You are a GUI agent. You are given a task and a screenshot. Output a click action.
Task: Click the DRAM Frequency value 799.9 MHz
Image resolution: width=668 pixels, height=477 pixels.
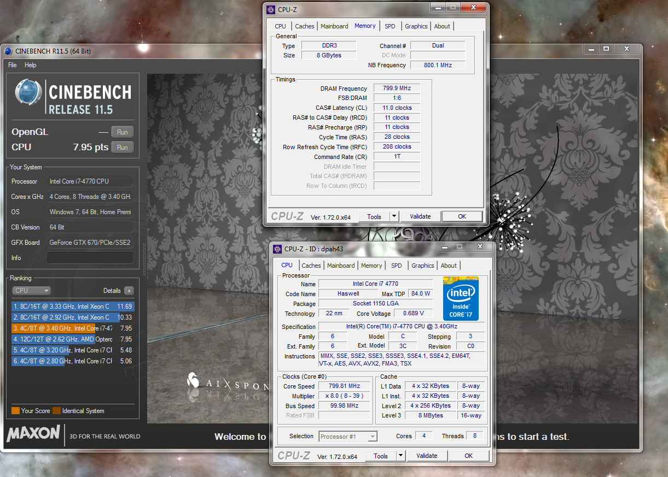(x=397, y=89)
